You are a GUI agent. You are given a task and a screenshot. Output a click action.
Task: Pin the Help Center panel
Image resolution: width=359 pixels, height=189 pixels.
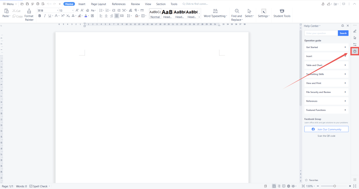pos(343,26)
